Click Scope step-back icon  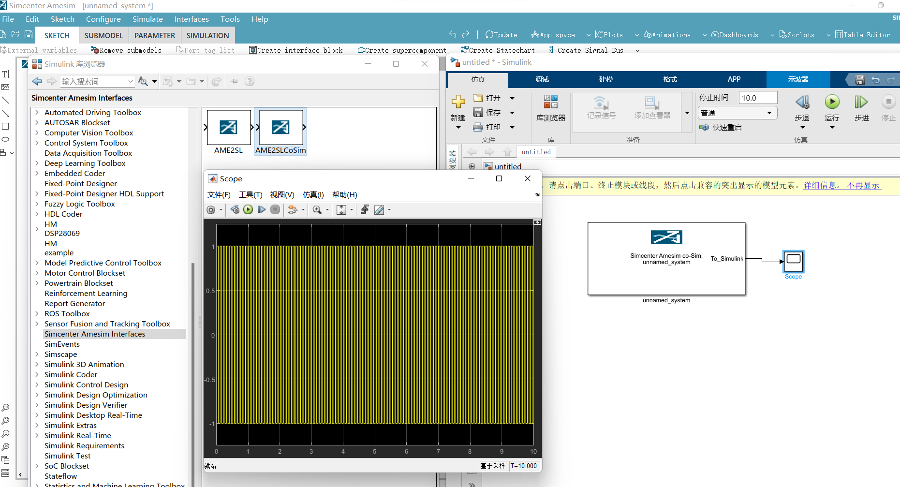tap(235, 209)
